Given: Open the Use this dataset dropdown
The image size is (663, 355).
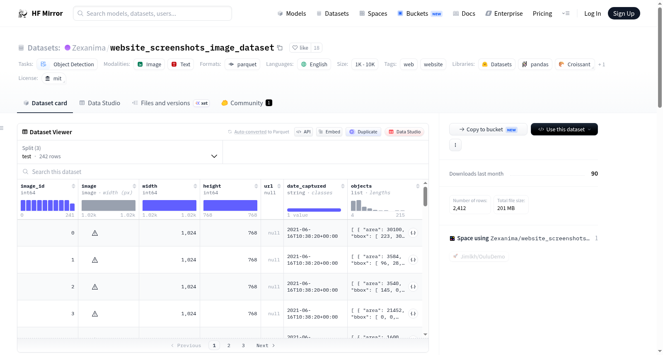Looking at the screenshot, I should [x=564, y=129].
